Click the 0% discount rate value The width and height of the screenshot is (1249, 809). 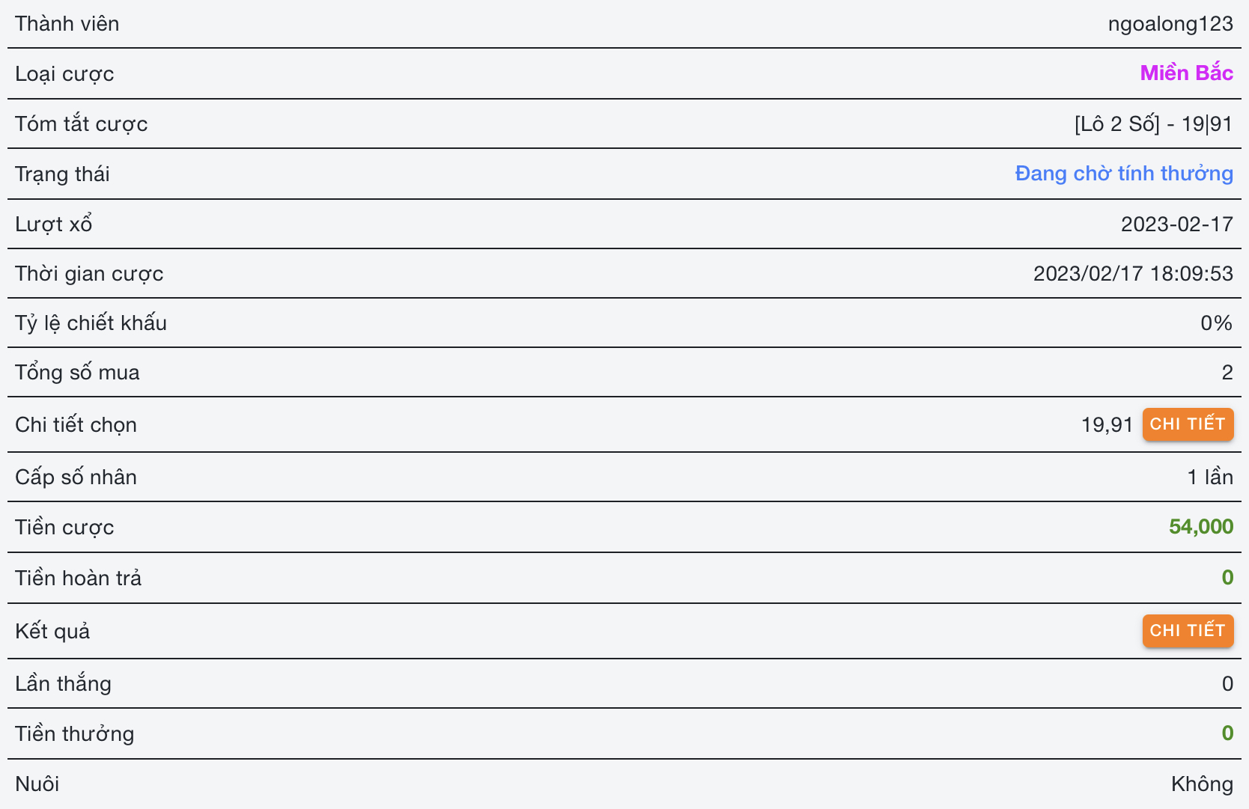coord(1216,323)
